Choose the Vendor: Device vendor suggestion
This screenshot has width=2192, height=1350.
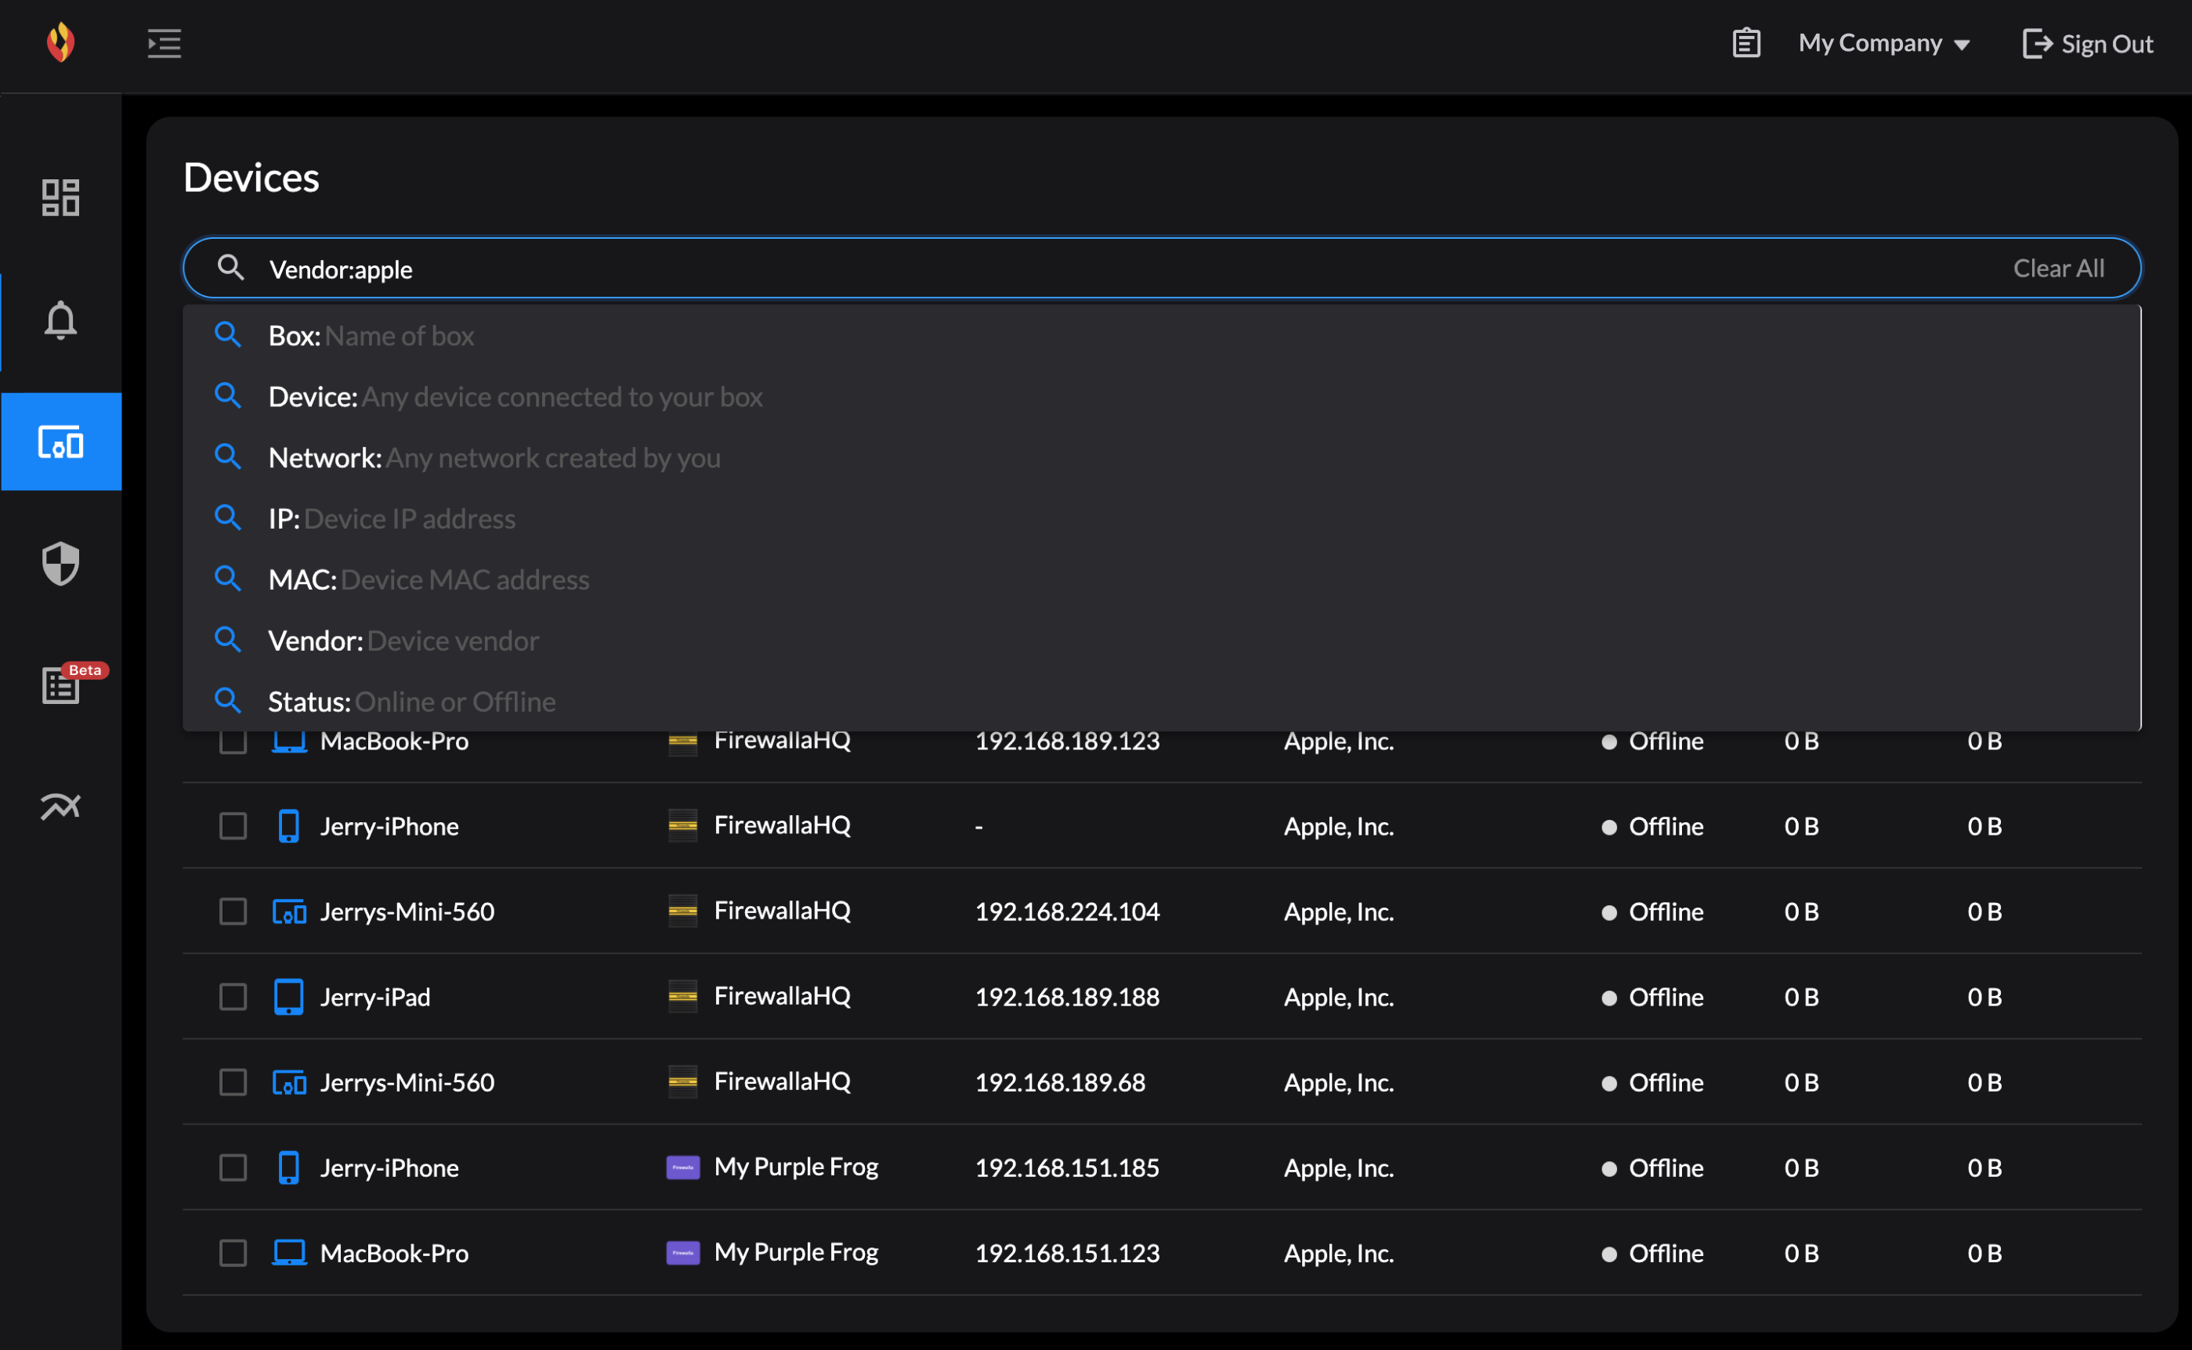click(1161, 641)
